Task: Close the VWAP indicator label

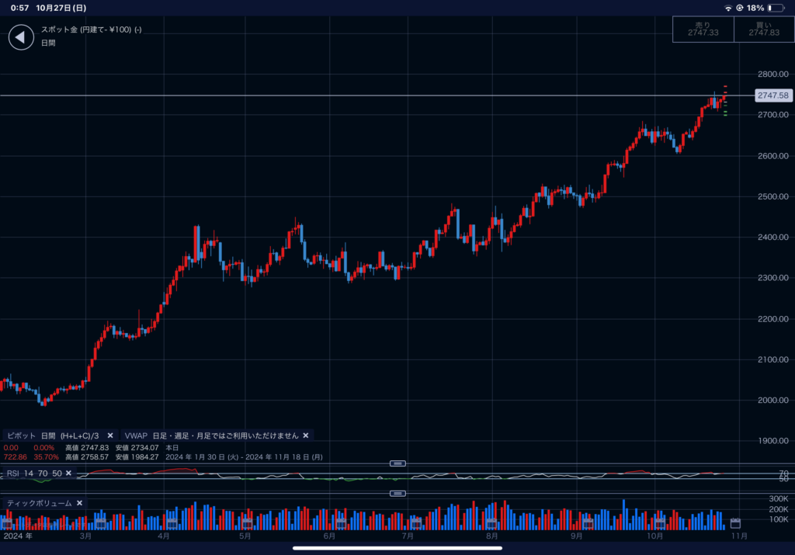Action: [x=306, y=436]
